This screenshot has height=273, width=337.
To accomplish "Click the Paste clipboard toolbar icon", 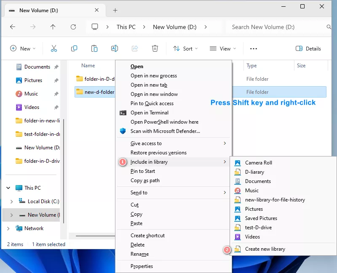I will point(94,48).
